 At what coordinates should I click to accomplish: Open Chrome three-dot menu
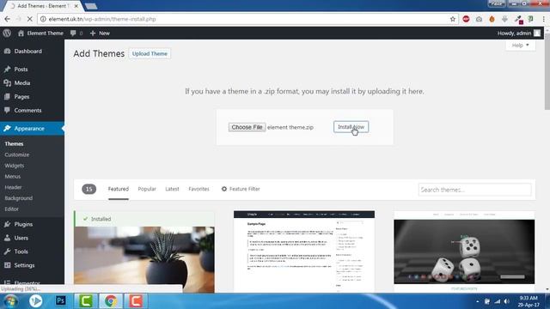point(544,19)
